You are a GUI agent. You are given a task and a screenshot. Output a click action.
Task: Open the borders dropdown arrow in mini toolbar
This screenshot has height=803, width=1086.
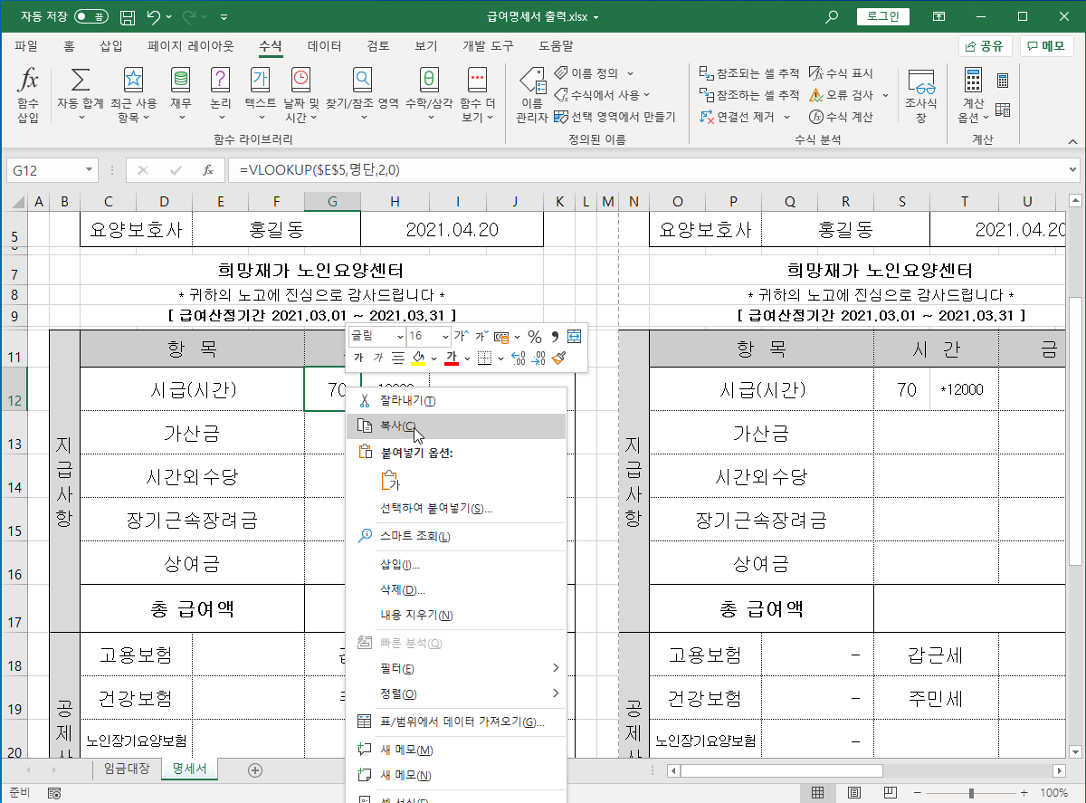point(500,358)
